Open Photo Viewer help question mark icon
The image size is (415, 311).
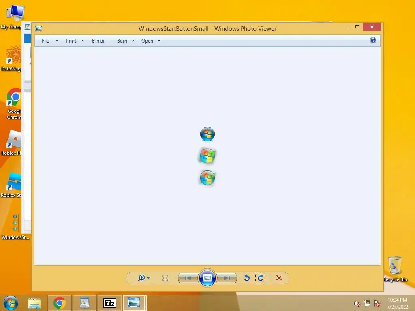[x=373, y=40]
